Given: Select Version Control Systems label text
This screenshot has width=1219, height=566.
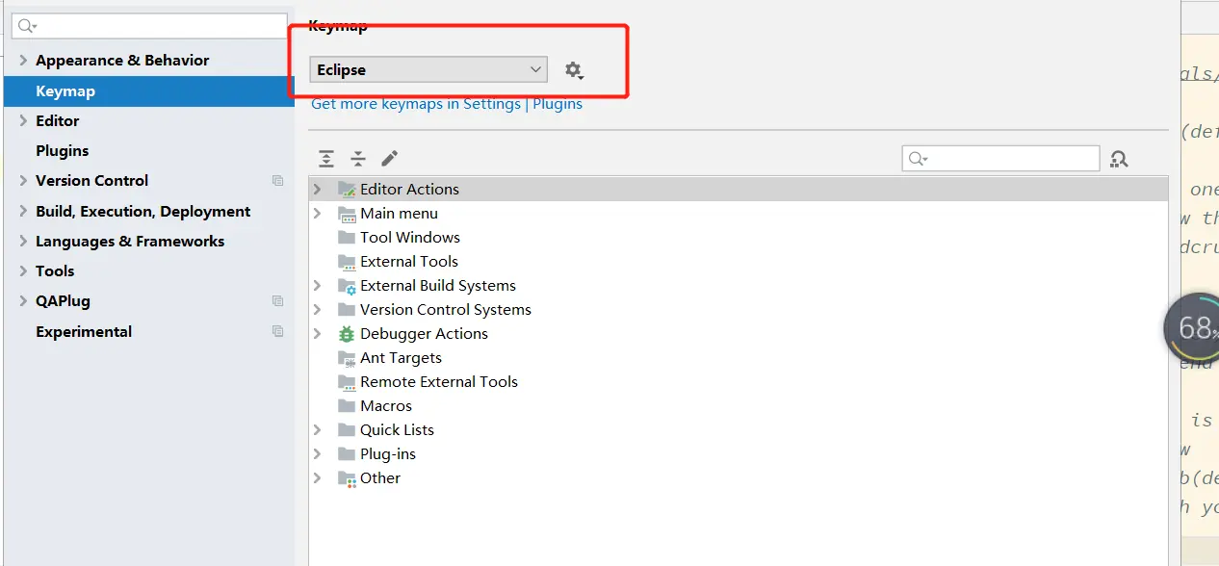Looking at the screenshot, I should [446, 309].
